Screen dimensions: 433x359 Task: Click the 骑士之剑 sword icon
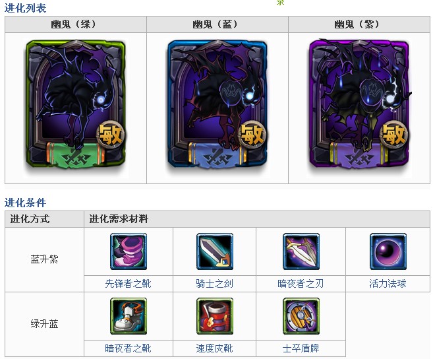coord(215,251)
